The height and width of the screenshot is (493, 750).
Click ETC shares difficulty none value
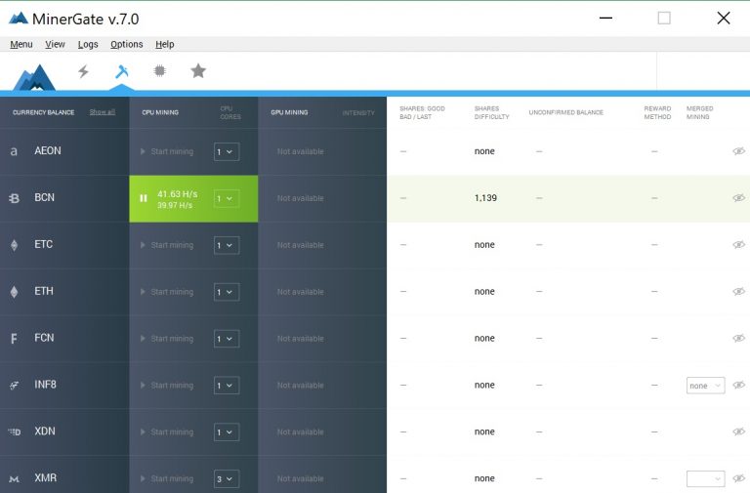pyautogui.click(x=484, y=245)
